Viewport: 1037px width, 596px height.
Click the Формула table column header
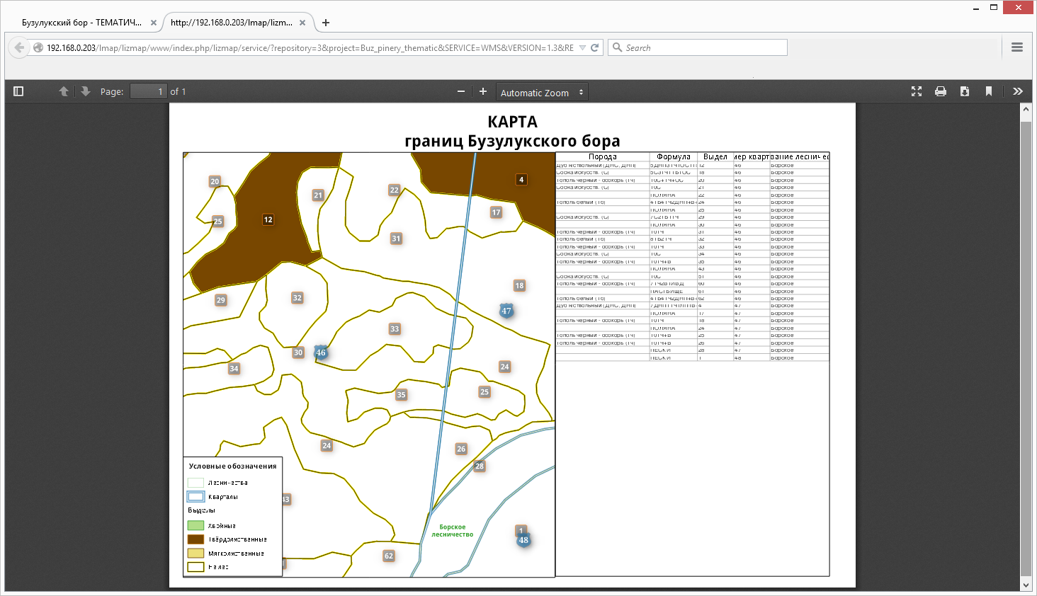coord(674,156)
